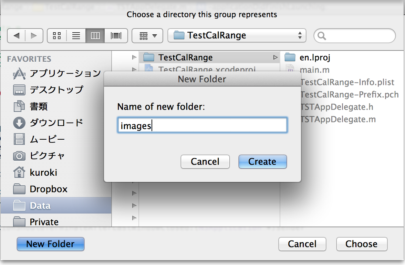Image resolution: width=405 pixels, height=265 pixels.
Task: Open the item arrangement dropdown
Action: pos(147,36)
